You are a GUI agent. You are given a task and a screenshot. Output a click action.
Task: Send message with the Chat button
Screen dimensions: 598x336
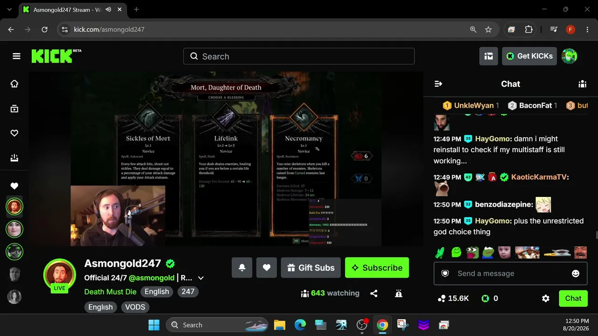(573, 298)
